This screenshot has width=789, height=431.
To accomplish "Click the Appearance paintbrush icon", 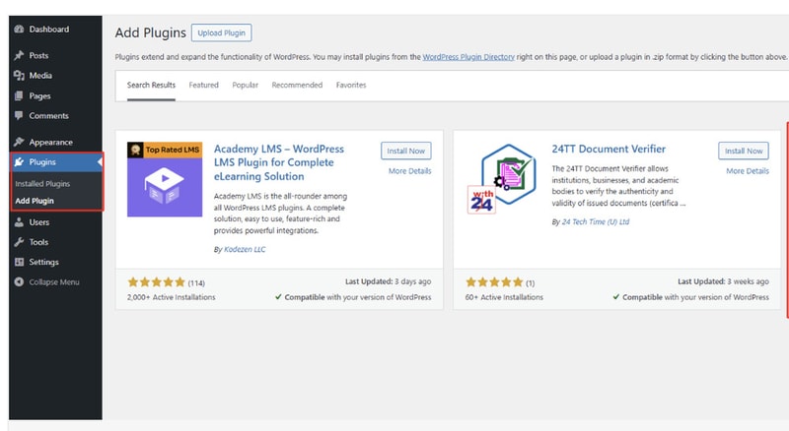I will tap(19, 142).
